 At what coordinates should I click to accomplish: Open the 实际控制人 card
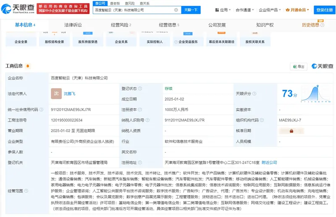click(155, 39)
